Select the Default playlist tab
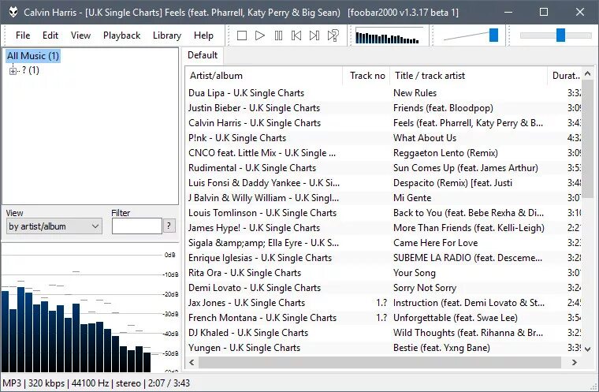 coord(203,55)
